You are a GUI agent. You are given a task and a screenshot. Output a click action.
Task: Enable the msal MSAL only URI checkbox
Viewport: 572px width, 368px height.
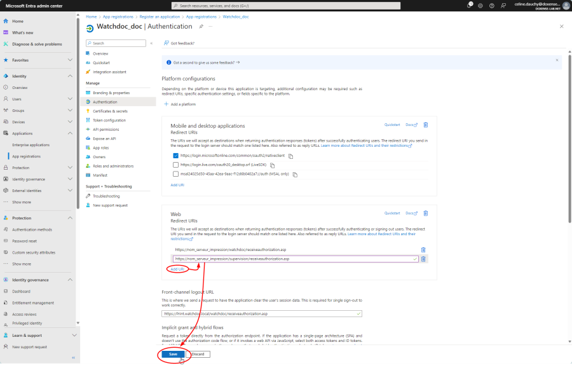tap(176, 174)
